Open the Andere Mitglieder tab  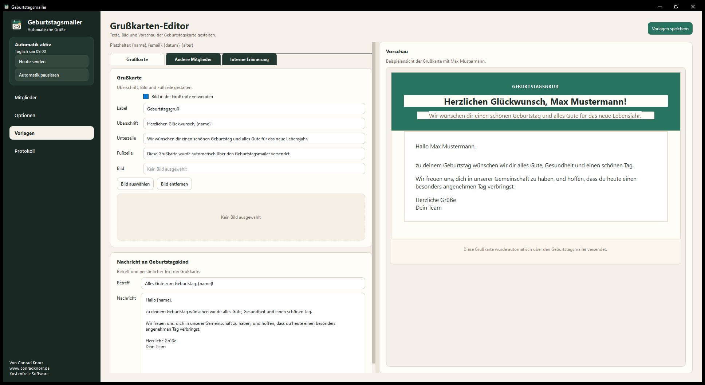click(193, 59)
